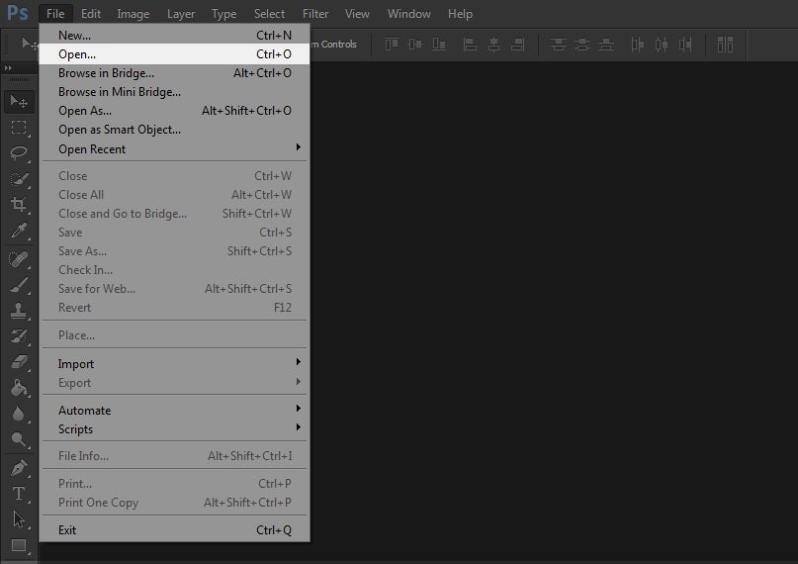Expand the Import submenu
The height and width of the screenshot is (564, 798).
(x=174, y=364)
